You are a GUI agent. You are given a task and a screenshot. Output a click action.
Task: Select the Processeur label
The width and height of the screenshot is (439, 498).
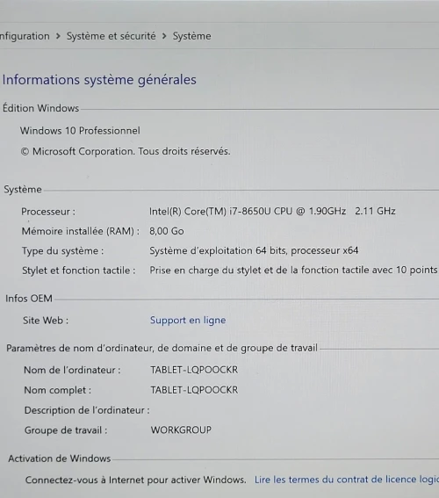tap(48, 212)
